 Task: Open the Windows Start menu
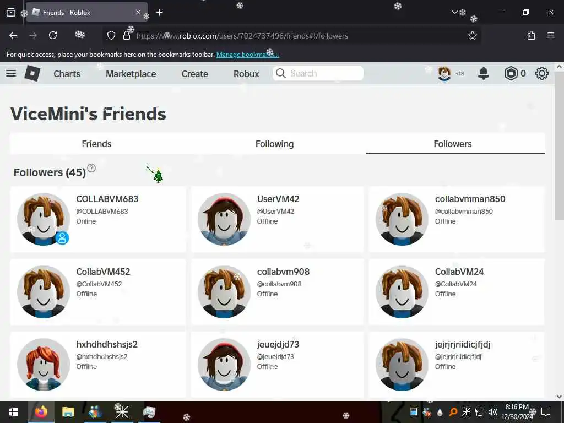pyautogui.click(x=13, y=412)
